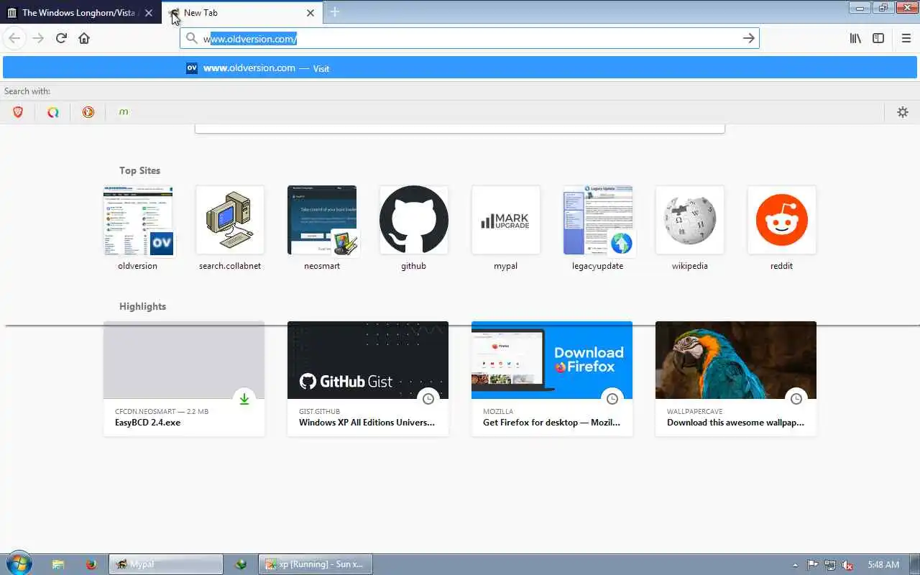This screenshot has width=920, height=575.
Task: Click 'Download this awesome wallpap...' title
Action: point(735,423)
